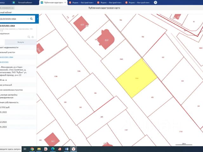Viewport: 203px width, 152px height.
Task: Collapse the left info panel with the chevron
Action: [x=37, y=19]
